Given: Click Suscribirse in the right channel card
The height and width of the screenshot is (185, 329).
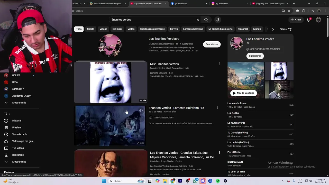Looking at the screenshot, I should 255,56.
